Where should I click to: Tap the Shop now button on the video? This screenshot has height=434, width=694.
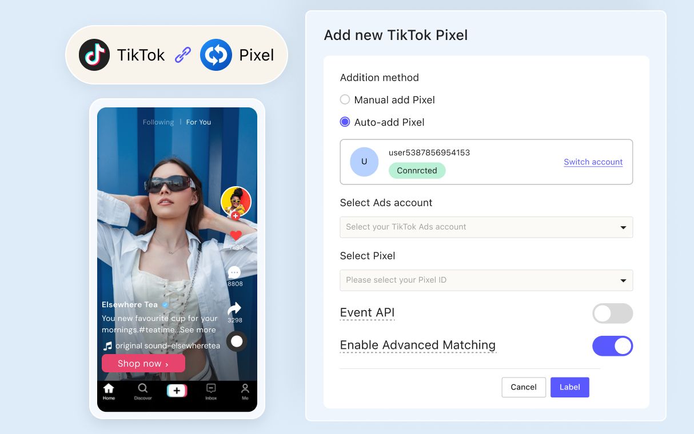pos(143,363)
